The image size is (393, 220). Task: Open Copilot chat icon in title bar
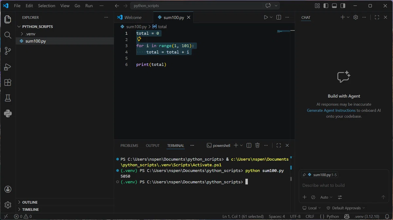pyautogui.click(x=268, y=6)
